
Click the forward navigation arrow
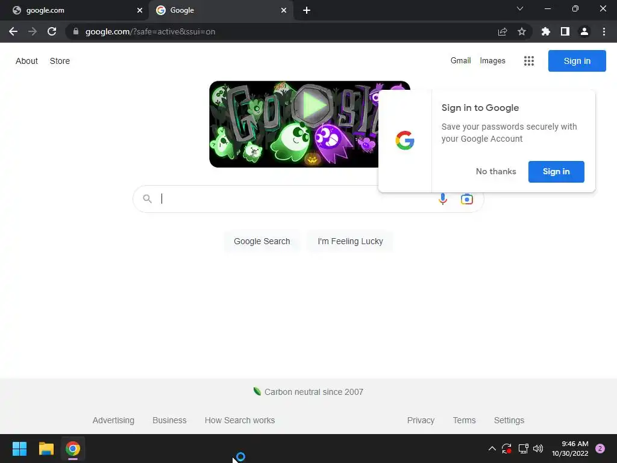coord(33,31)
